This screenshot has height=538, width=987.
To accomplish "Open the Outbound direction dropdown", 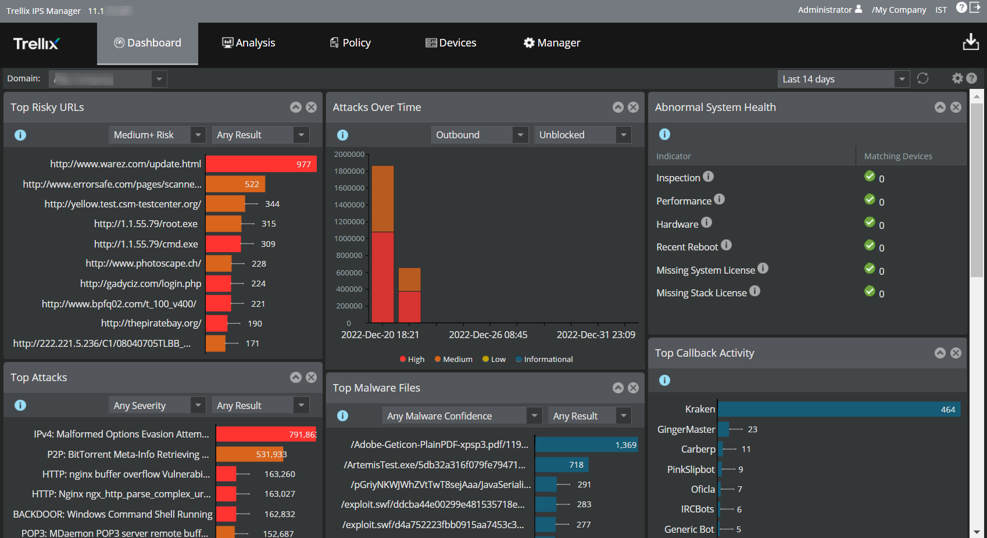I will 480,135.
